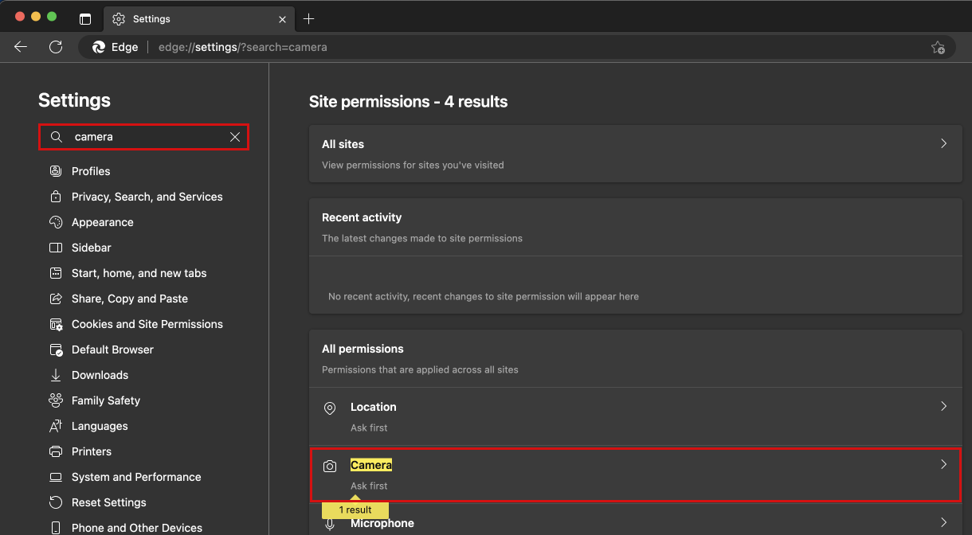The width and height of the screenshot is (972, 535).
Task: Close the Settings tab
Action: pos(282,18)
